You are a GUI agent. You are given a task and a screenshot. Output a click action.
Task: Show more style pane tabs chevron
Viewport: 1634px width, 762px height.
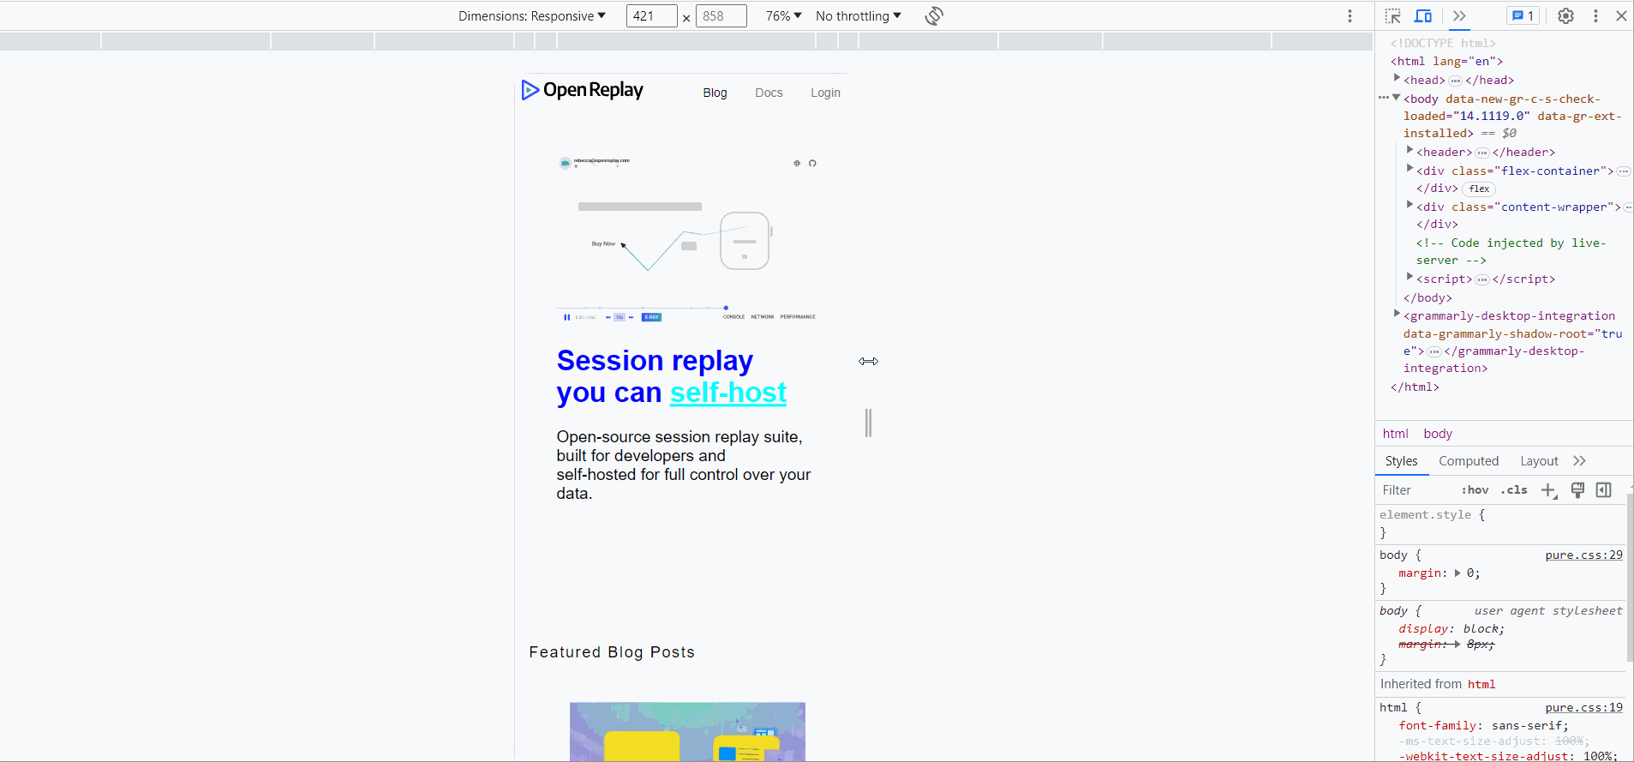1579,461
